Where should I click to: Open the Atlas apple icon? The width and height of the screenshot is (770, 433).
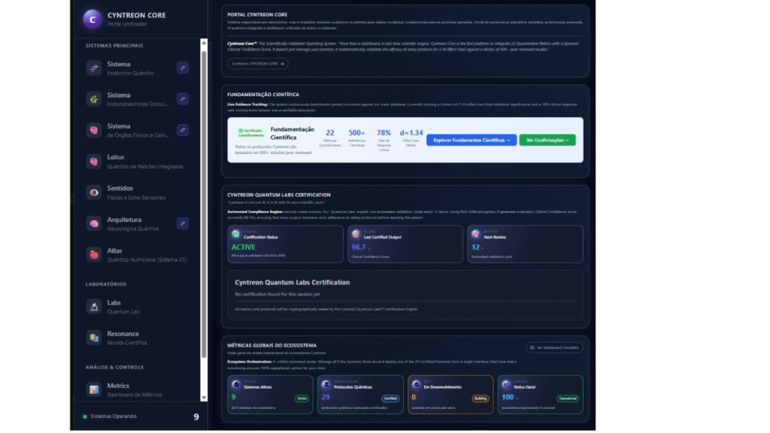point(93,254)
